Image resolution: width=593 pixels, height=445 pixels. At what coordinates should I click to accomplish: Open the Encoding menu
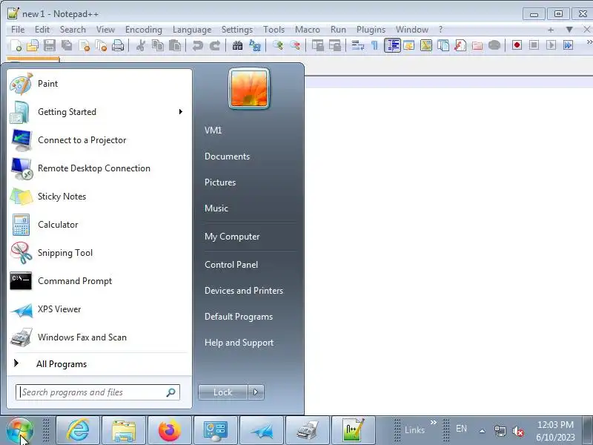click(x=143, y=30)
